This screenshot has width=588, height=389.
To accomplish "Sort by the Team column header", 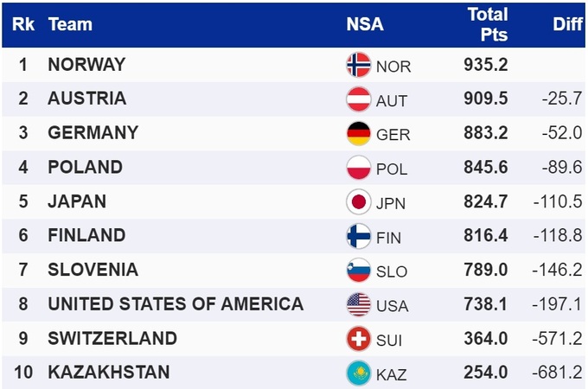I will coord(70,24).
